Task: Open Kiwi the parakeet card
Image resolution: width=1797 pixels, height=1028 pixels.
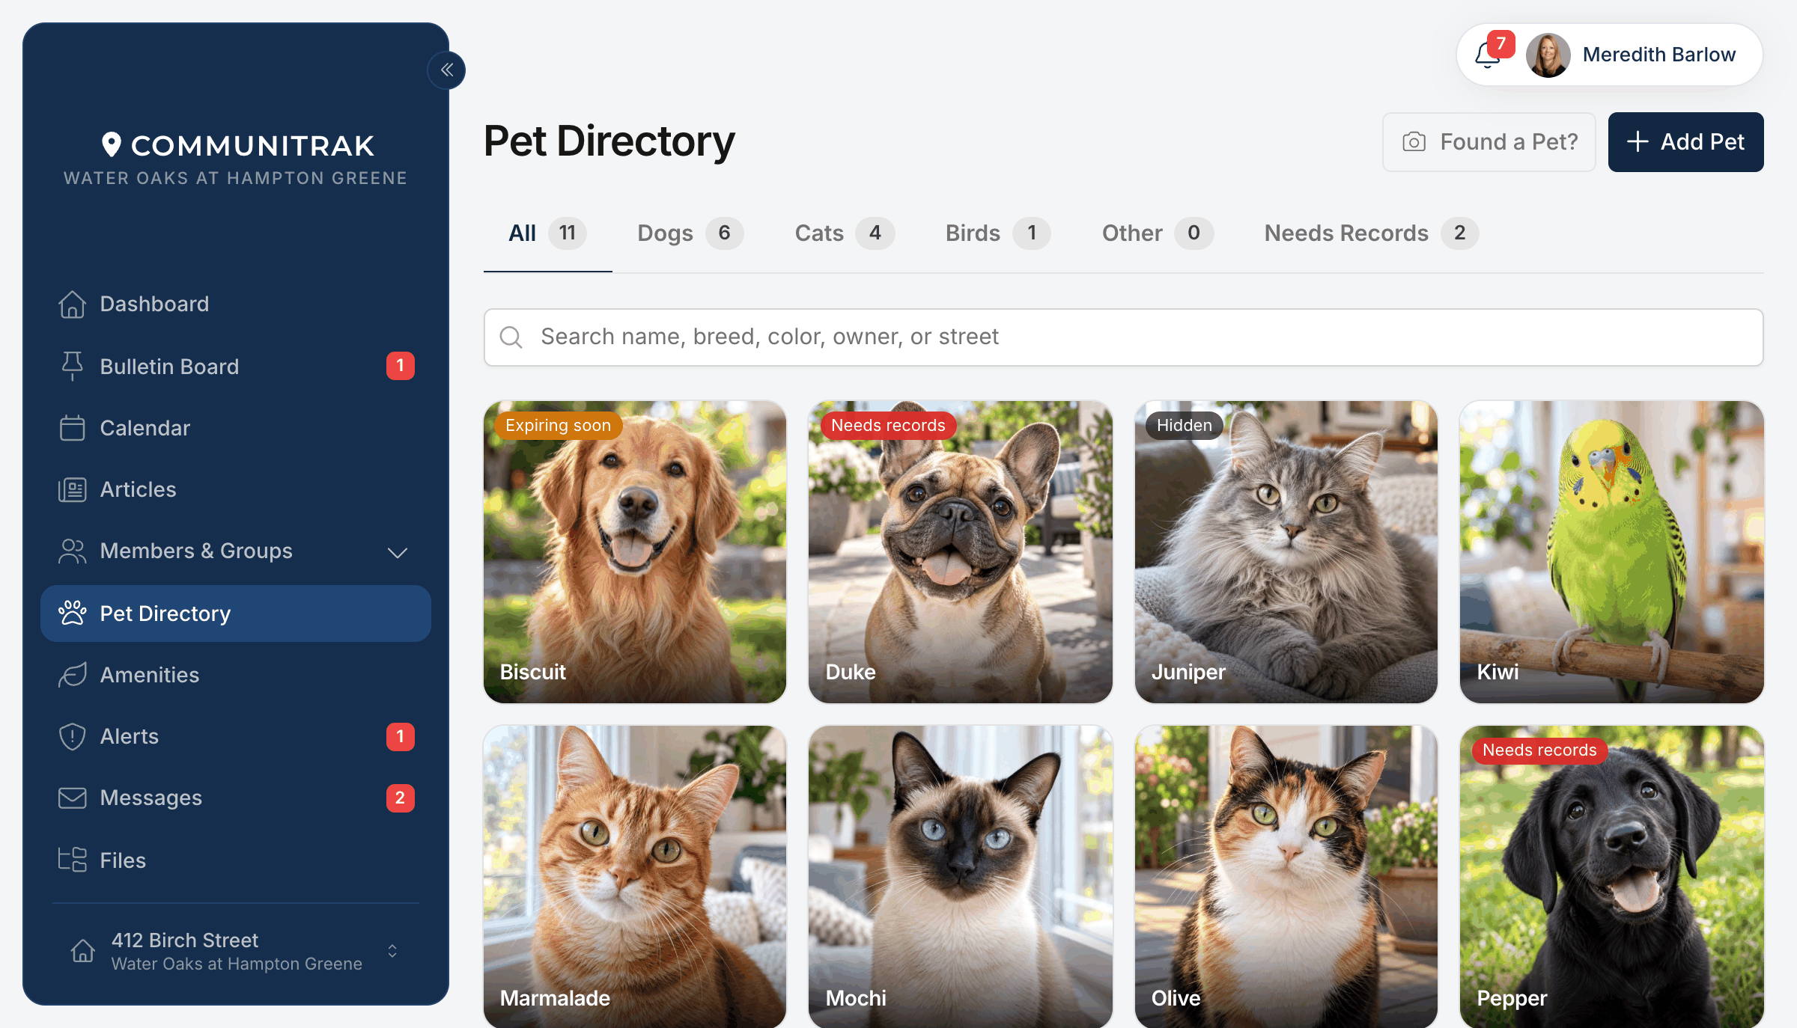Action: [x=1612, y=552]
